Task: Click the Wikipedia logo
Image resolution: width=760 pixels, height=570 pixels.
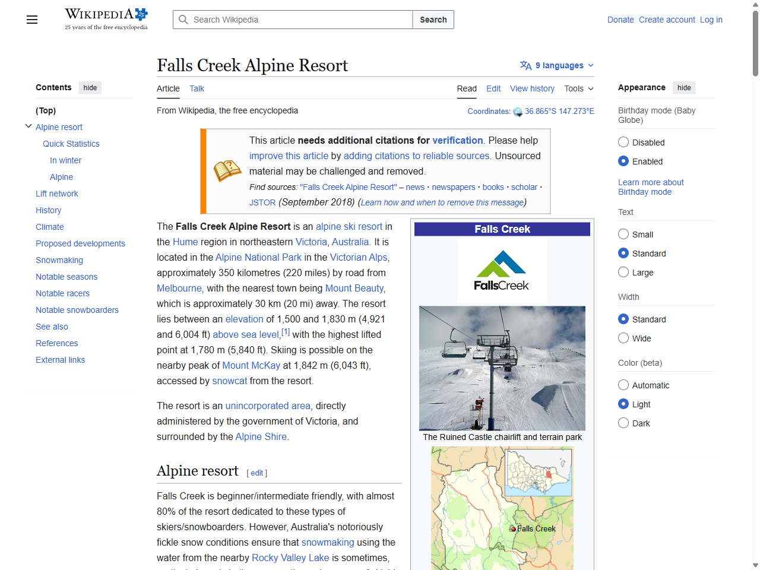Action: pyautogui.click(x=106, y=14)
